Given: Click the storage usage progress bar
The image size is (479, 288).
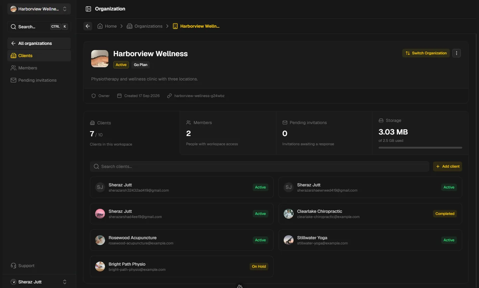Looking at the screenshot, I should click(420, 148).
